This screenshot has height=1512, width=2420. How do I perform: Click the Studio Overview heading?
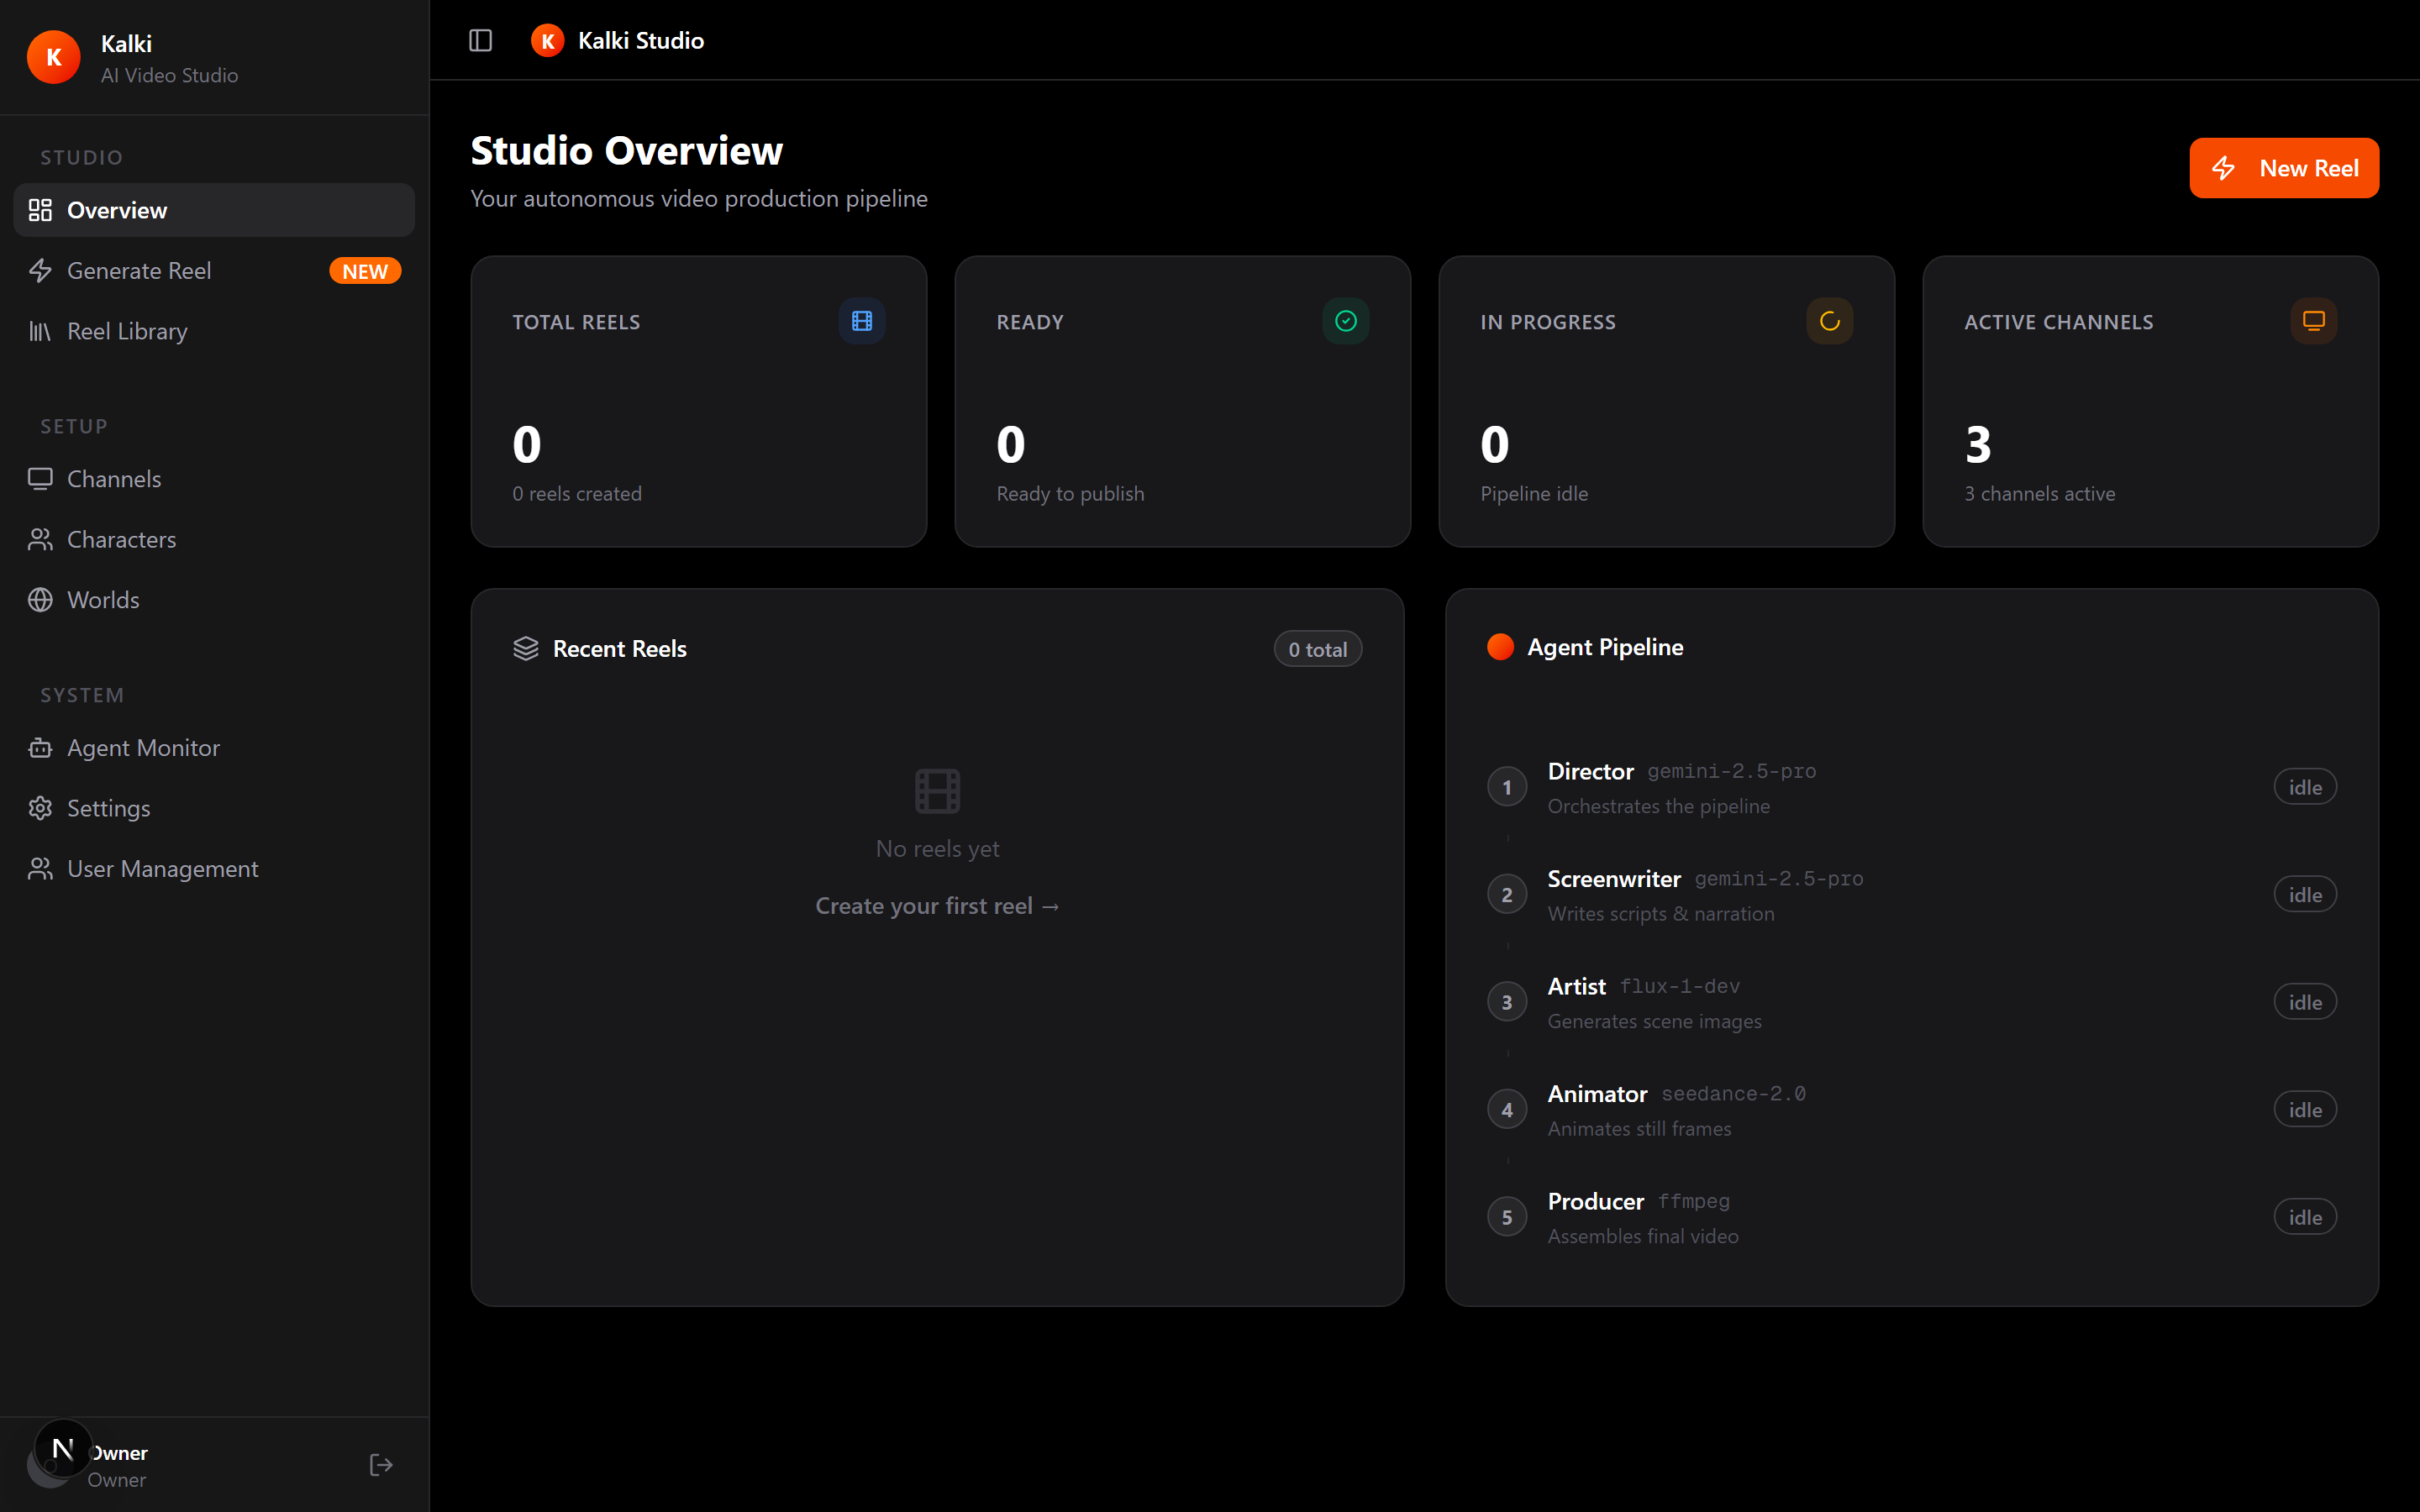627,150
